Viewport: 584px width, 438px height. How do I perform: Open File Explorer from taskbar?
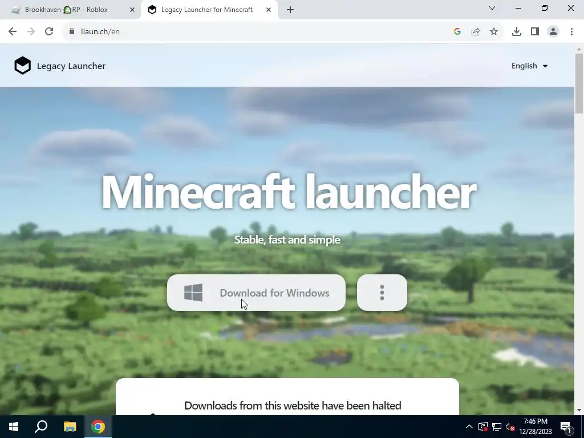(70, 427)
